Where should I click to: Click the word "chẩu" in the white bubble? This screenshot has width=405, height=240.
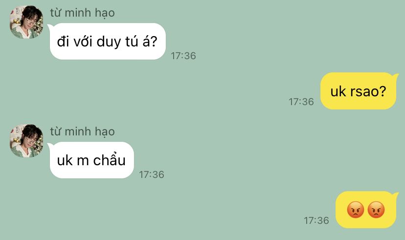(x=109, y=159)
